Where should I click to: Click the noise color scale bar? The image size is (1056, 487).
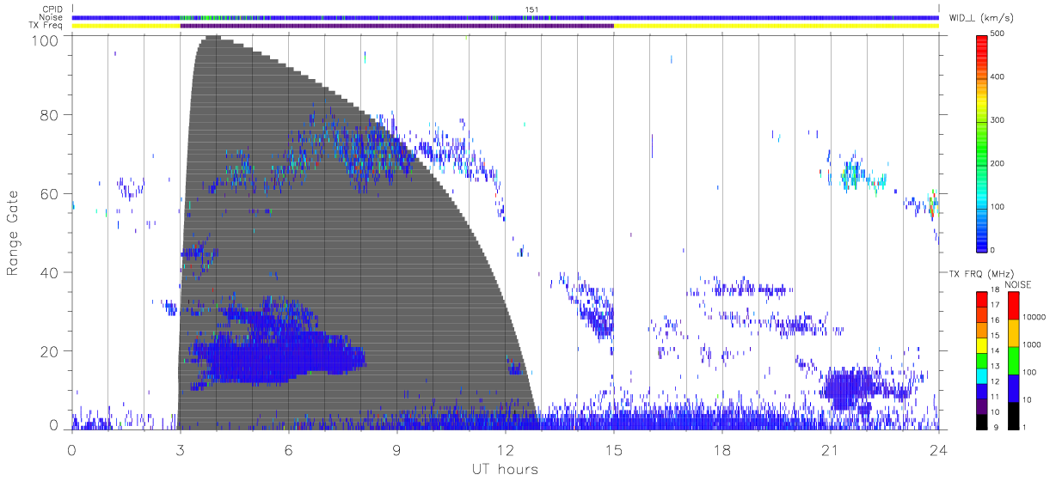pos(1013,359)
